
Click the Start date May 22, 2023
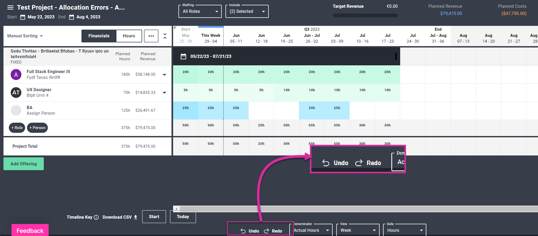pos(41,17)
